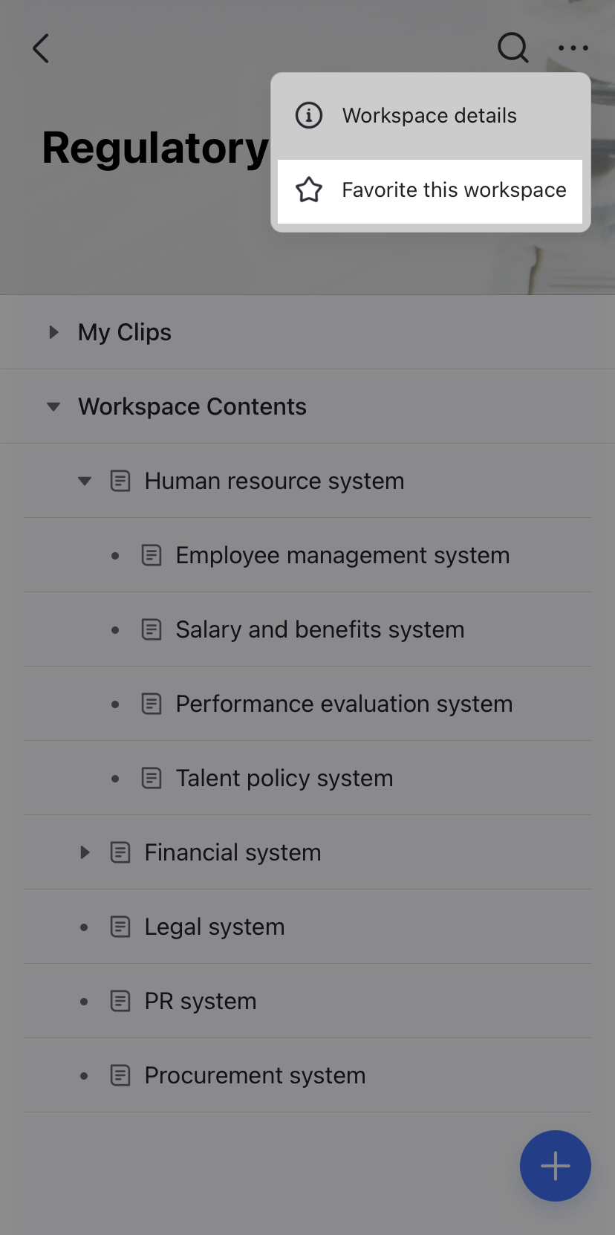Screen dimensions: 615x1235
Task: Open the PR system document
Action: point(200,1001)
